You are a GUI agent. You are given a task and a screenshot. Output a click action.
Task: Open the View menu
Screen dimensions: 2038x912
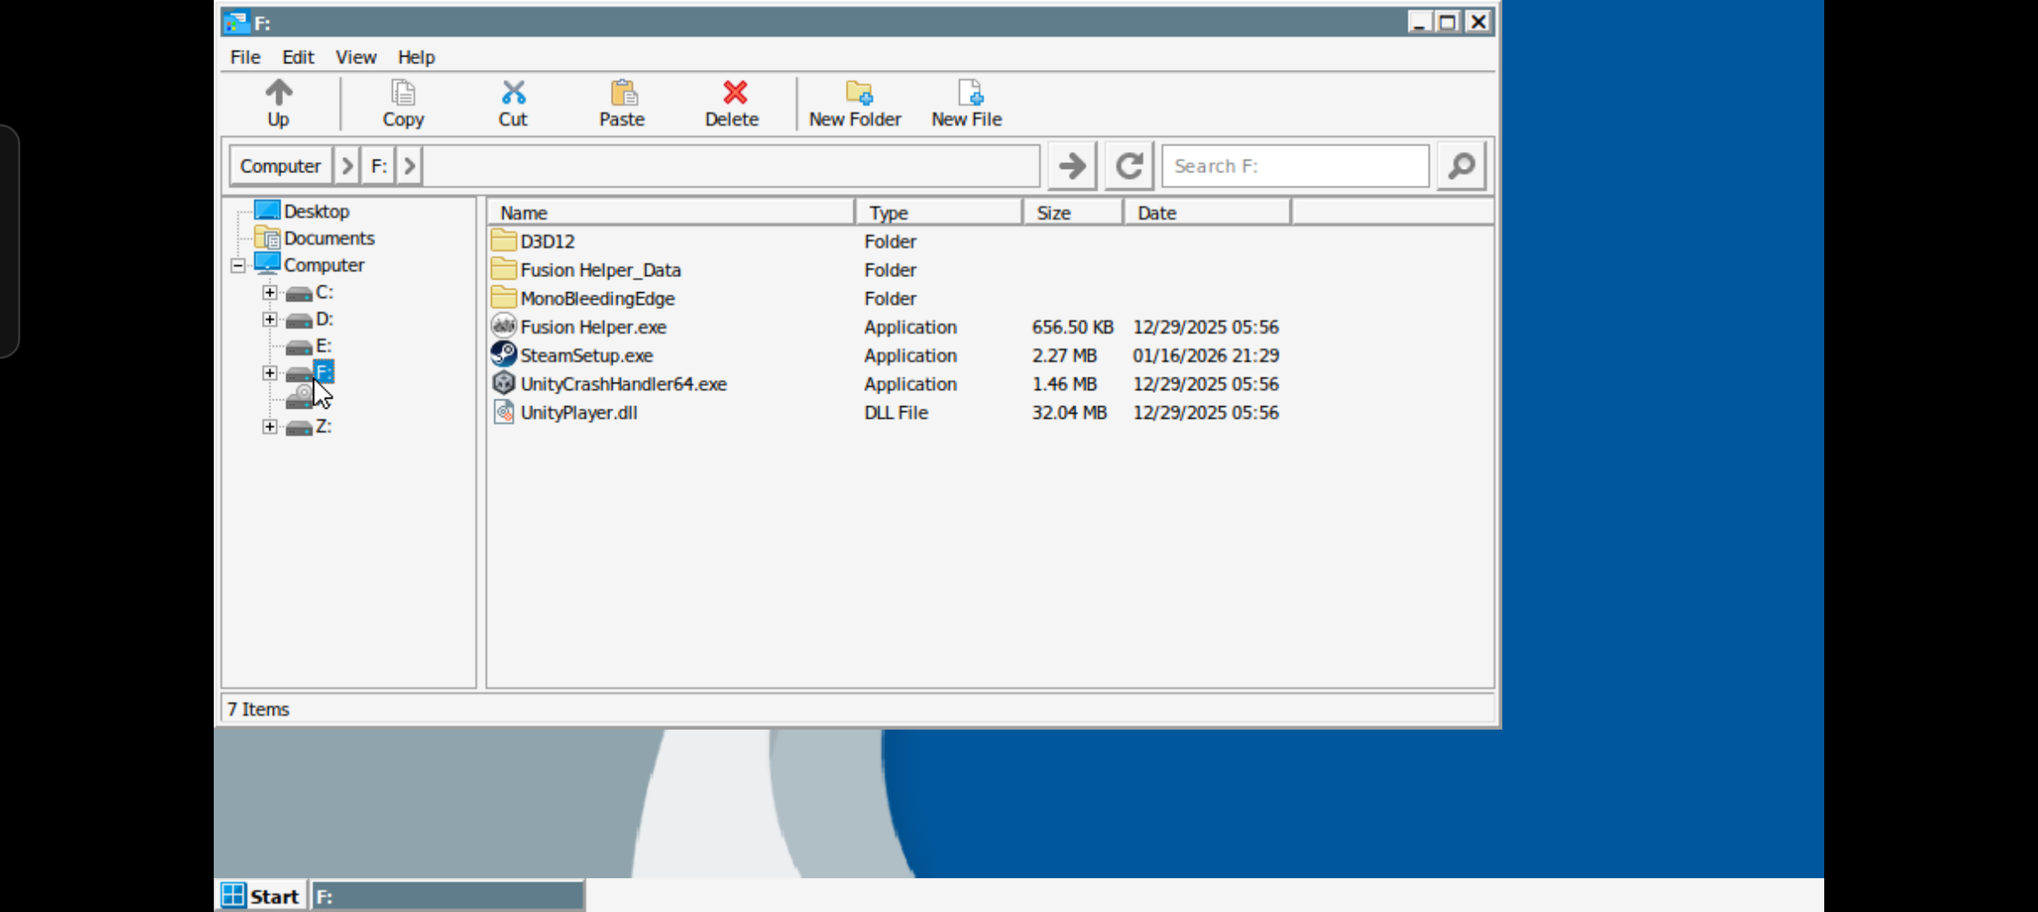(x=356, y=57)
